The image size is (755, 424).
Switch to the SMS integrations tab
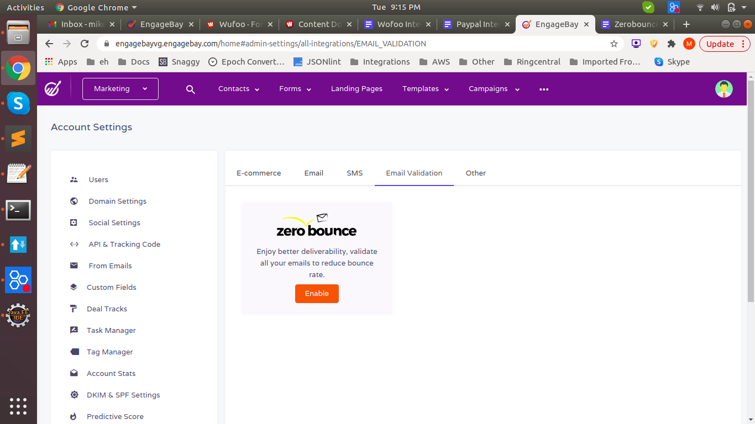pyautogui.click(x=355, y=173)
